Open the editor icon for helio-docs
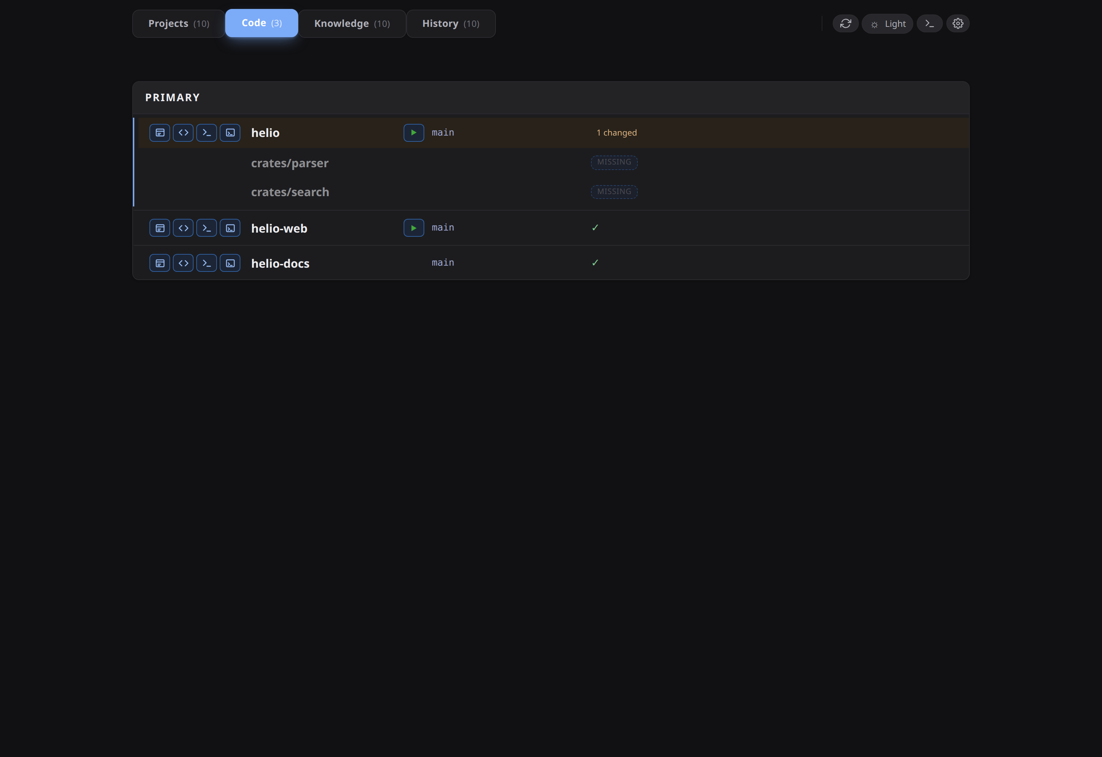1102x757 pixels. [159, 263]
